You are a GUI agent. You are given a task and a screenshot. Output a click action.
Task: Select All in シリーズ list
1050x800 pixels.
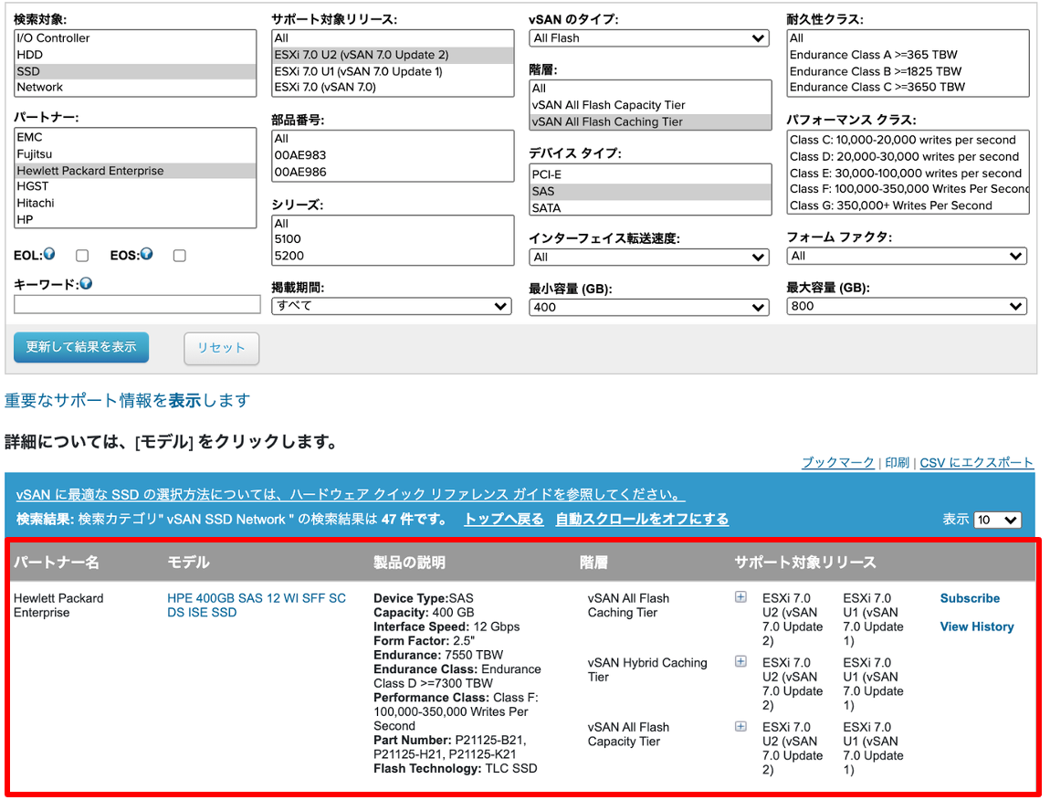(x=393, y=224)
